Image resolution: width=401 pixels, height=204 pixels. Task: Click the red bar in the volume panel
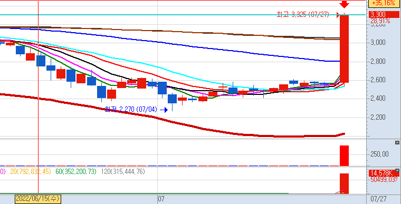(x=344, y=183)
